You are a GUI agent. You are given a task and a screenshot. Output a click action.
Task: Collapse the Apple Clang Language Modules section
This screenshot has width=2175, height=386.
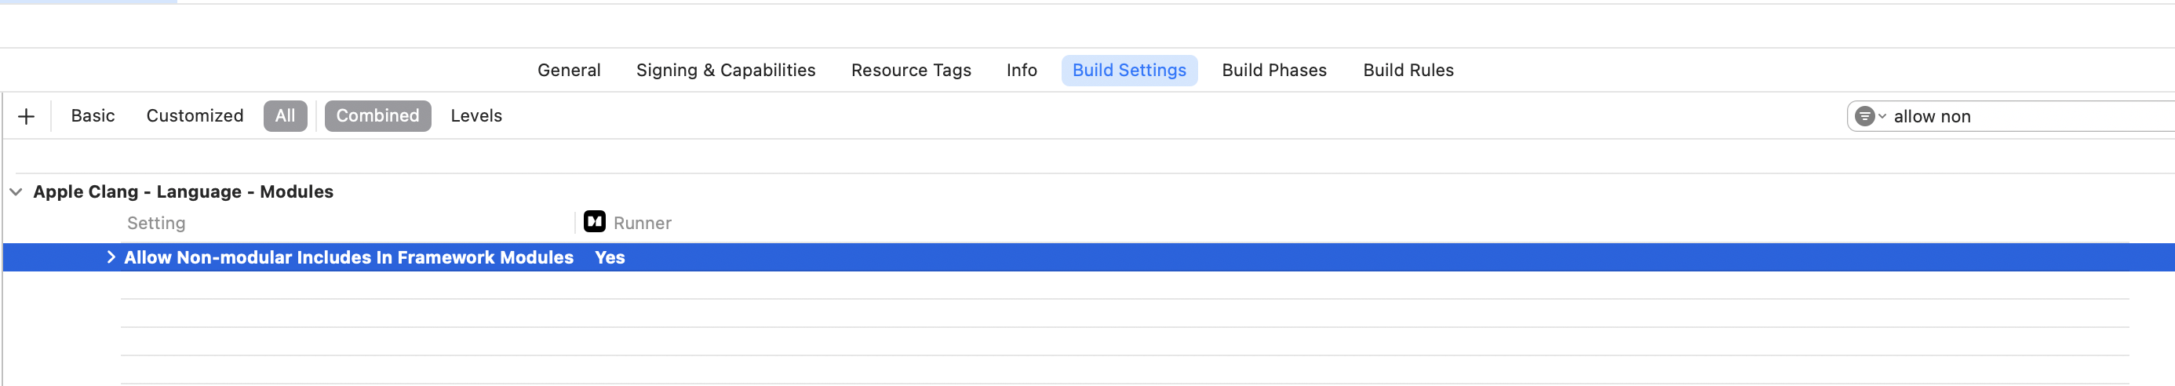16,192
